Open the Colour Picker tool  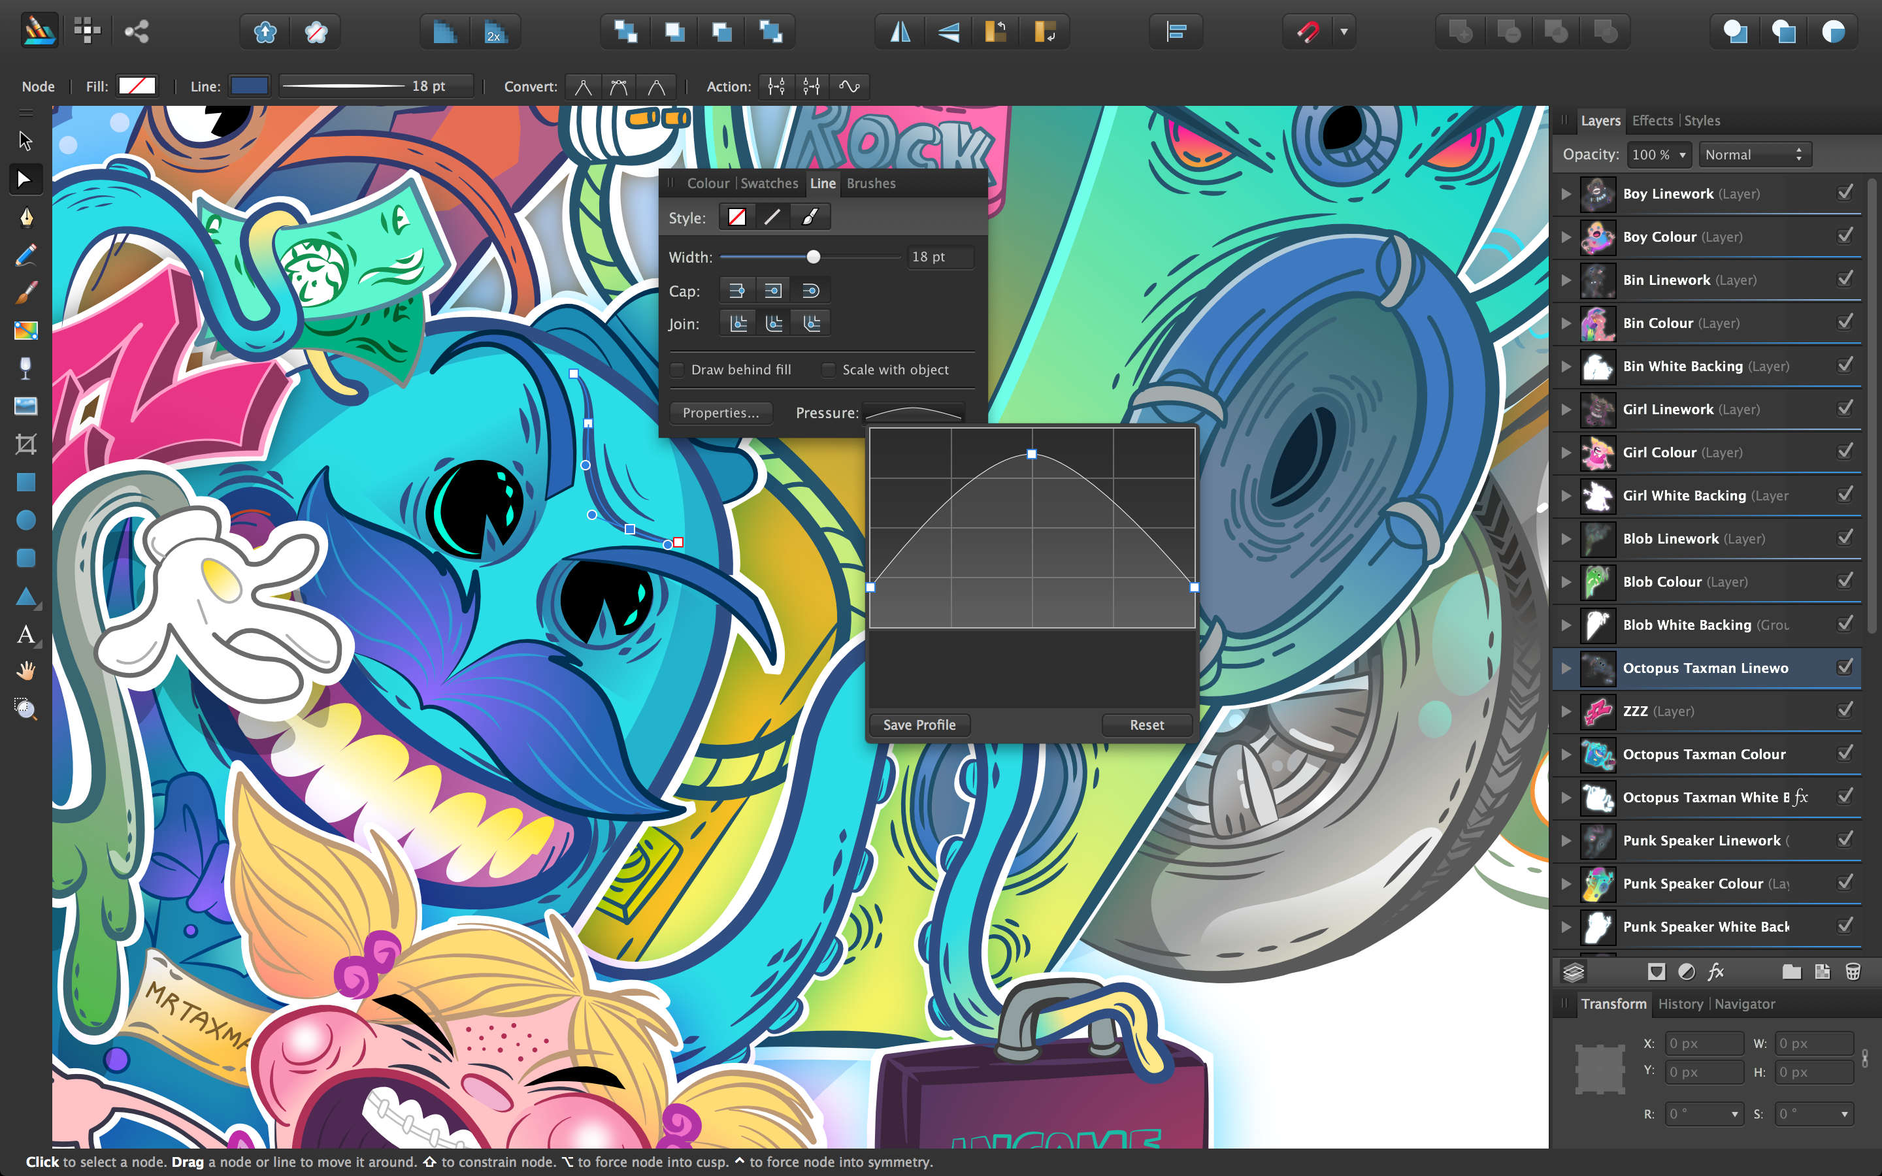tap(25, 368)
